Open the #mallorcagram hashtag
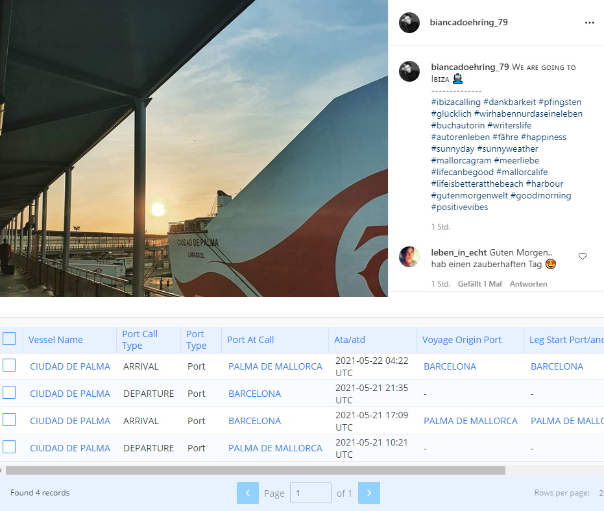The width and height of the screenshot is (604, 511). [461, 160]
